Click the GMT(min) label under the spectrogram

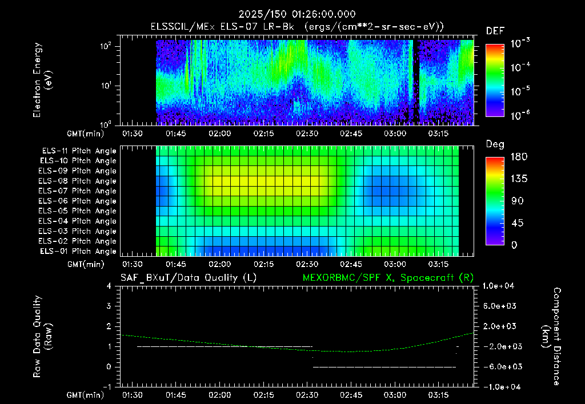pyautogui.click(x=86, y=134)
